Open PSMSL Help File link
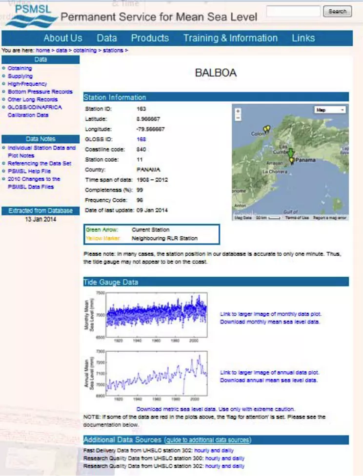Viewport: 363px width, 476px height. pos(29,171)
